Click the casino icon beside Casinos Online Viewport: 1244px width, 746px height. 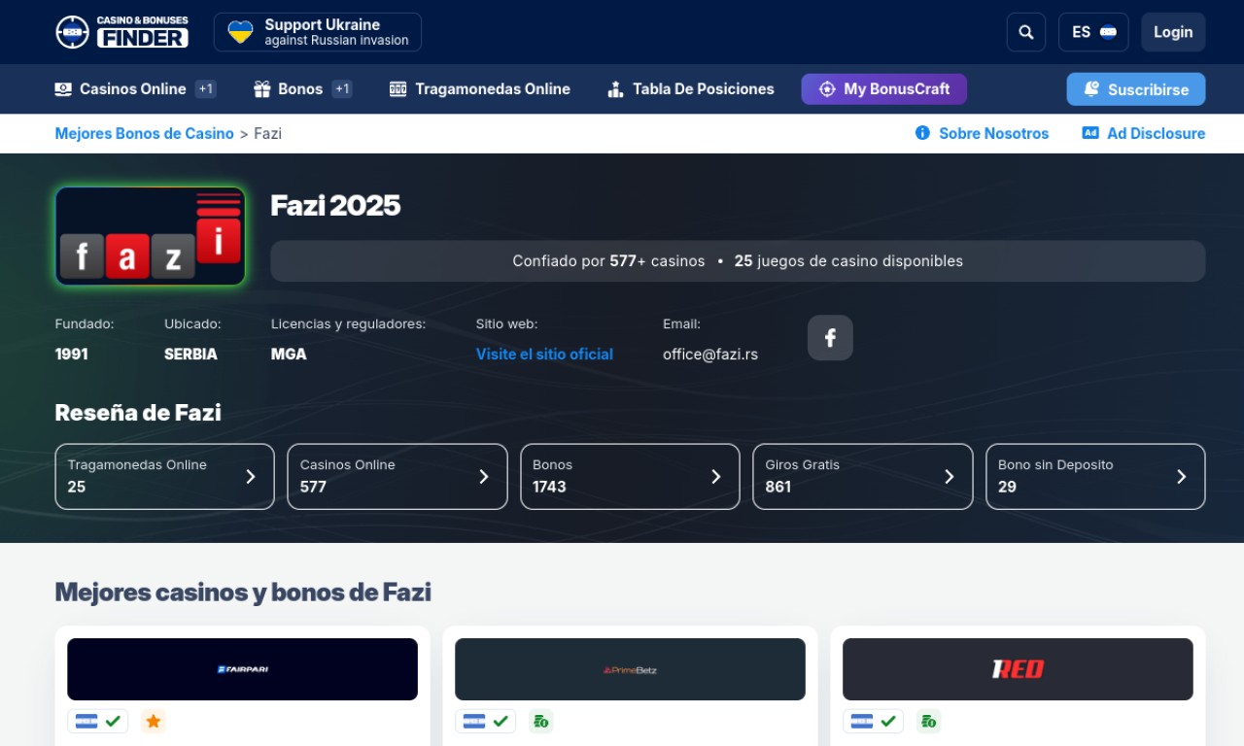[x=63, y=89]
